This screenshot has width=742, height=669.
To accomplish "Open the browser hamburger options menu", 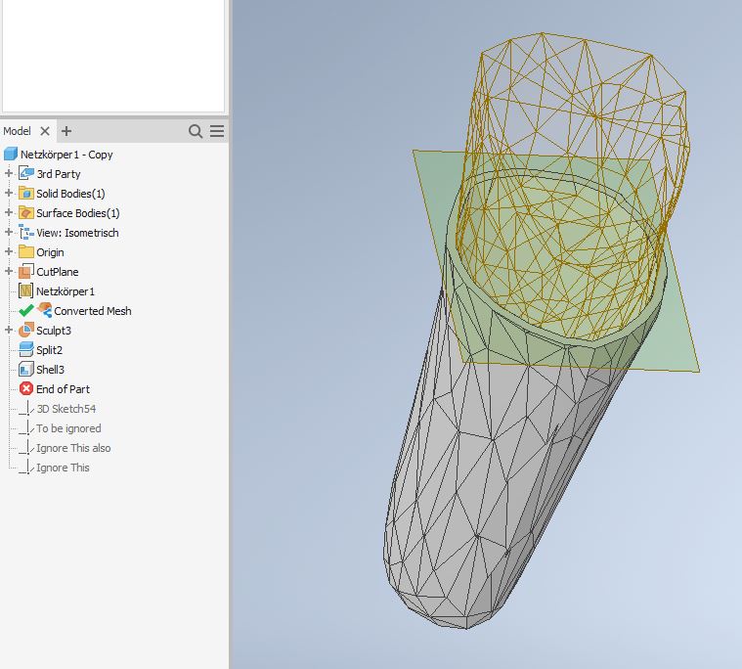I will (217, 131).
